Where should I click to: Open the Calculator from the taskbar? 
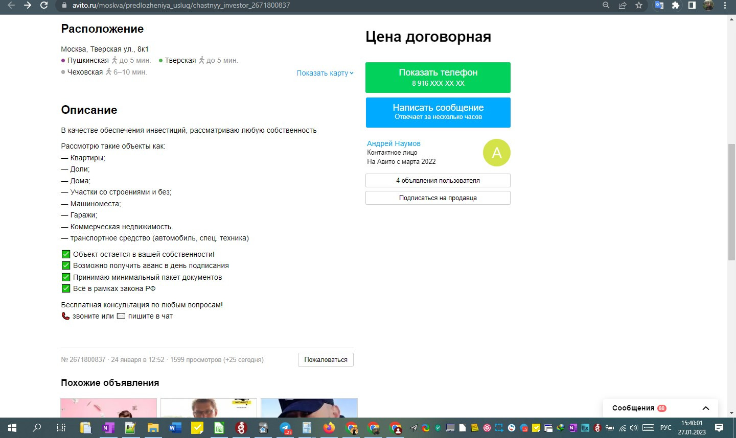pyautogui.click(x=307, y=428)
